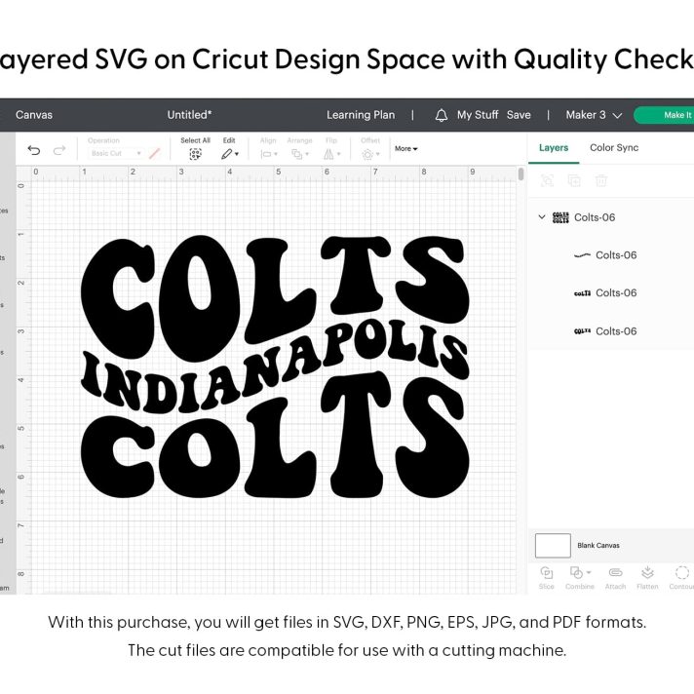Image resolution: width=694 pixels, height=694 pixels.
Task: Open the Maker 3 machine dropdown
Action: pyautogui.click(x=594, y=115)
